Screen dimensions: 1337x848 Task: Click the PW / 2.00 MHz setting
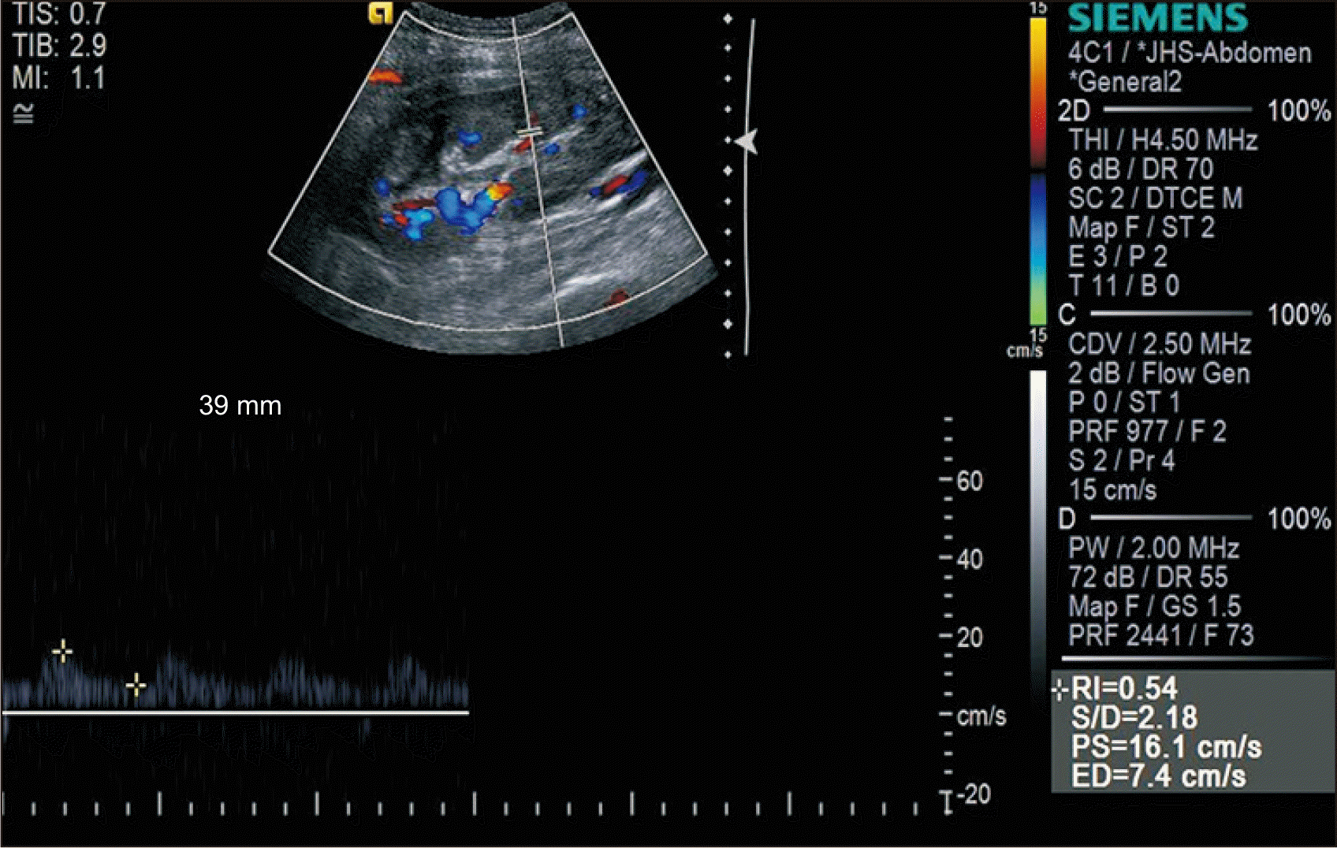click(1153, 548)
